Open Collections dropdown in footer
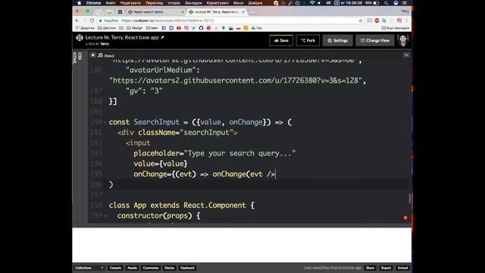The image size is (485, 273). coord(89,268)
